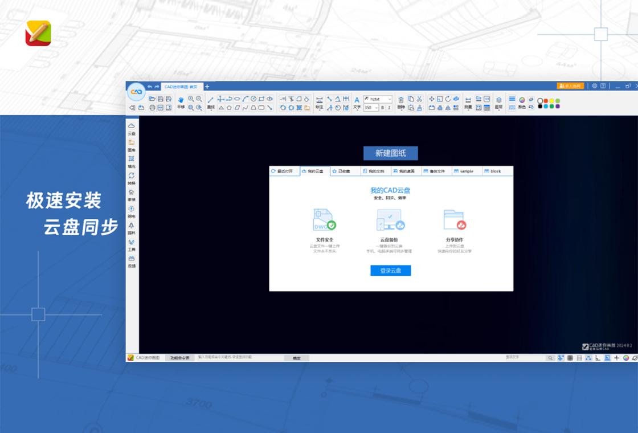
Task: Click the 文字 text tool
Action: 357,103
